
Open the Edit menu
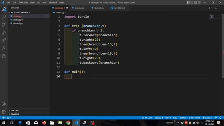14,2
